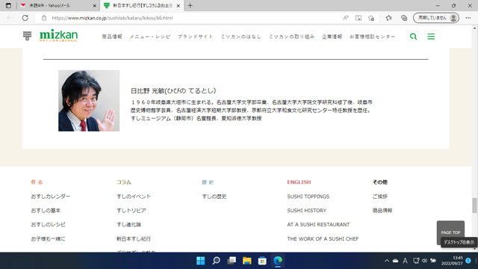Open Microsoft Store from taskbar
The width and height of the screenshot is (478, 269).
pos(262,261)
